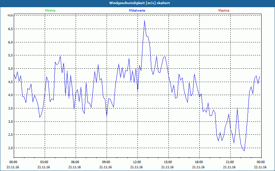
Task: Click the 21:00 time axis label
Action: click(x=230, y=162)
